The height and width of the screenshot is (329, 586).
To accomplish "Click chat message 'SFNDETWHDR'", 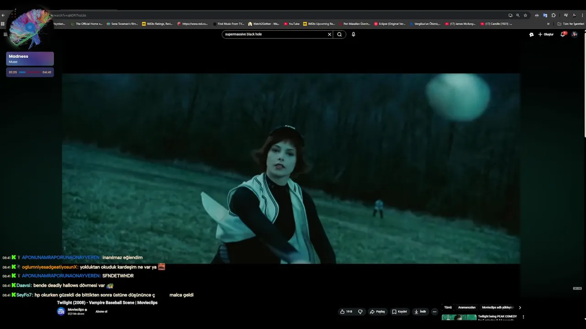I will tap(118, 276).
